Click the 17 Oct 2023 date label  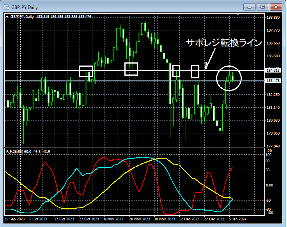tap(64, 219)
